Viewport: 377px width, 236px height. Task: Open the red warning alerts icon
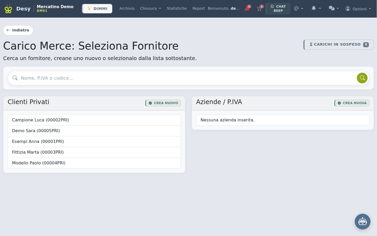click(247, 8)
